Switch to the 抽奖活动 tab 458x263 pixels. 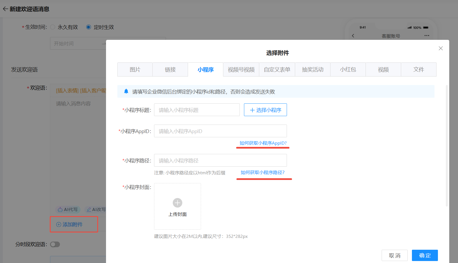313,69
